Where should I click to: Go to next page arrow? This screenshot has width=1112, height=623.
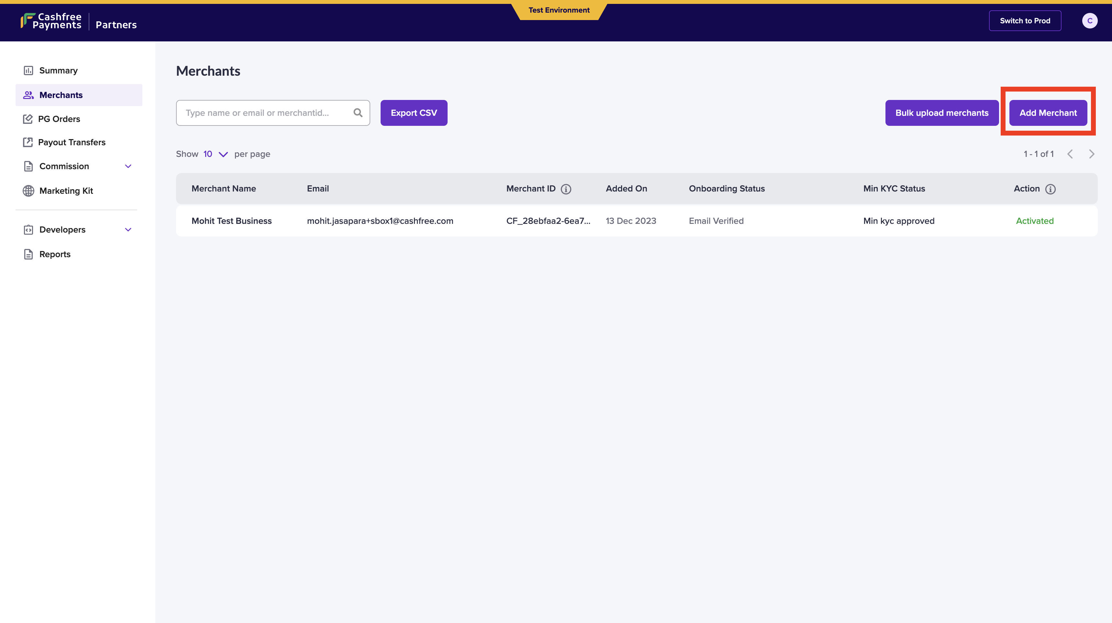1091,154
